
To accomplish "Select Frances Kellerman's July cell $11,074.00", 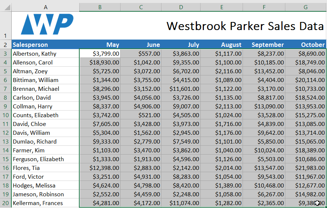I will click(181, 203).
